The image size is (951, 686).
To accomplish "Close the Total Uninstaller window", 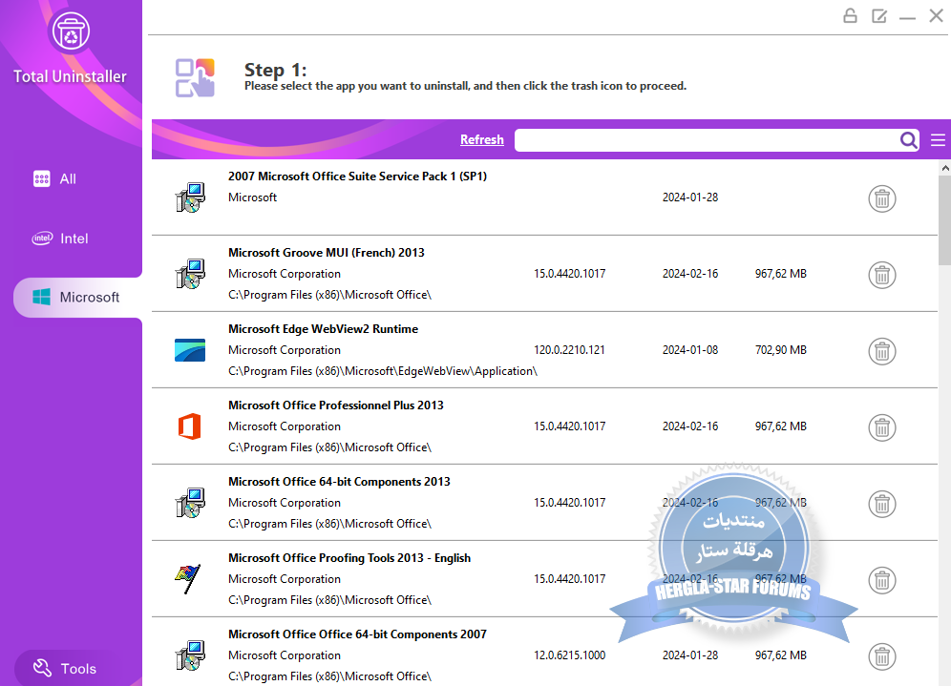I will pos(936,16).
